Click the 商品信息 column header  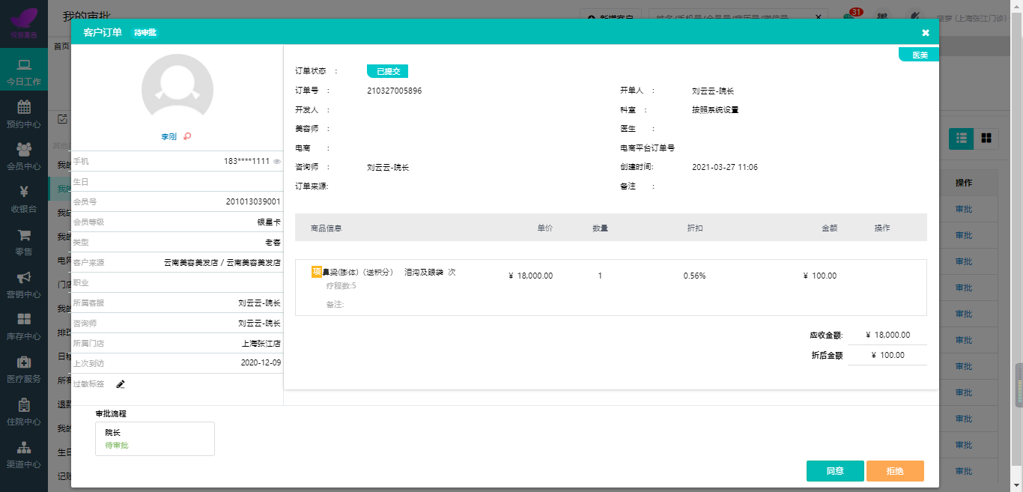click(x=327, y=228)
